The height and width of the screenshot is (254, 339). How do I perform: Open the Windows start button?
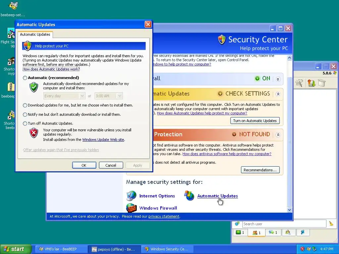(x=16, y=249)
